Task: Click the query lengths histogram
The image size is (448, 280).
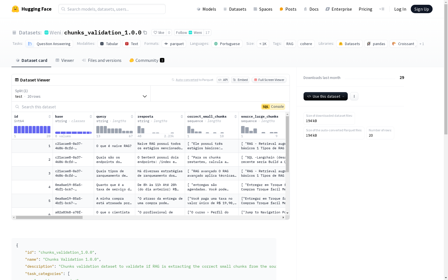Action: [115, 130]
